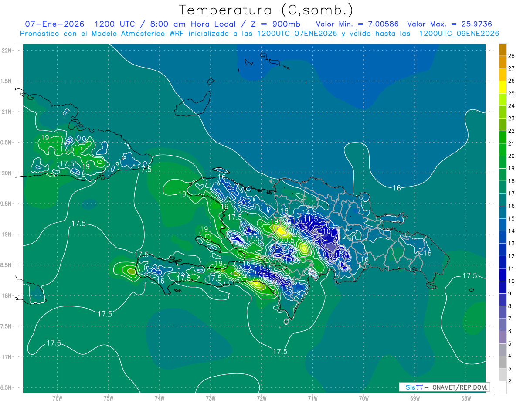Select the Valor Min. = 7.00586 readout
The height and width of the screenshot is (404, 523).
click(x=357, y=24)
